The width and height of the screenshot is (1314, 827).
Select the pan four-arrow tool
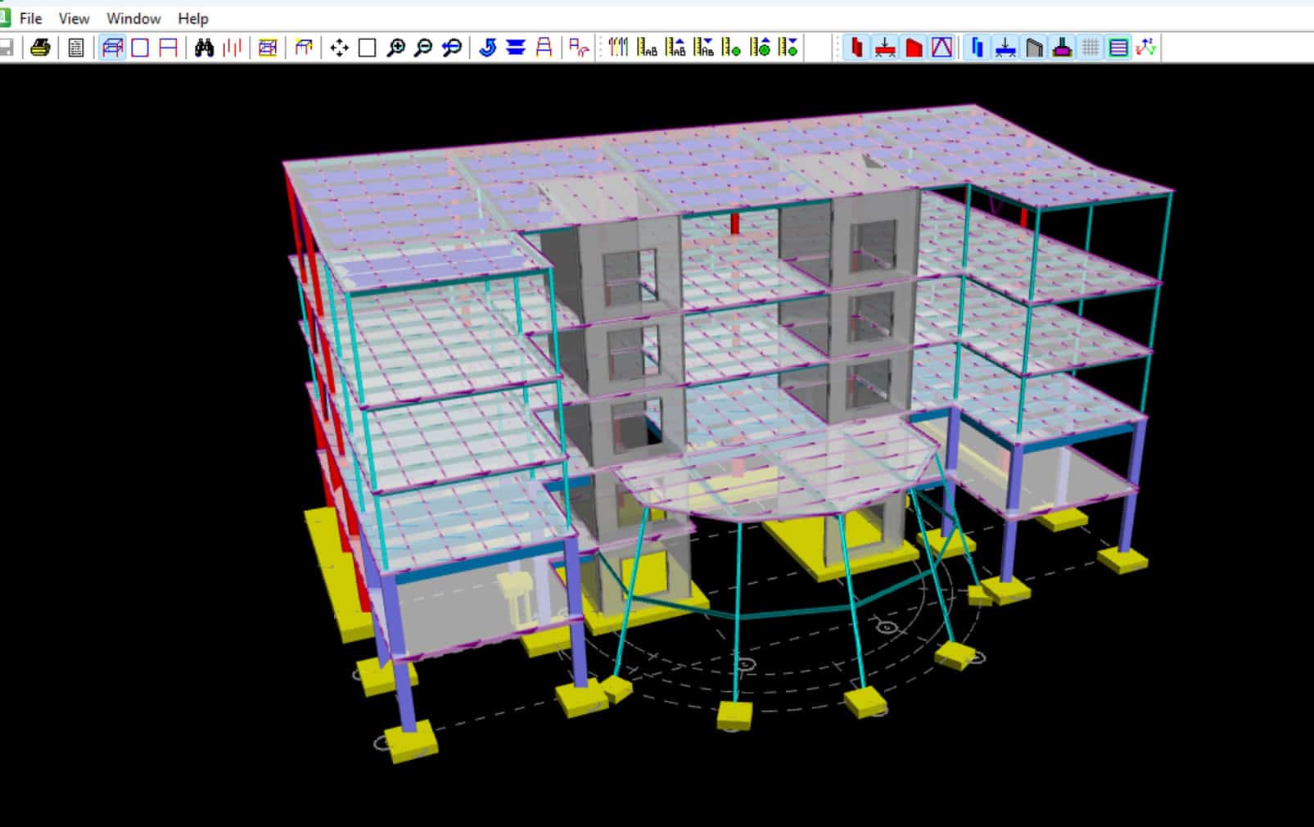coord(339,47)
